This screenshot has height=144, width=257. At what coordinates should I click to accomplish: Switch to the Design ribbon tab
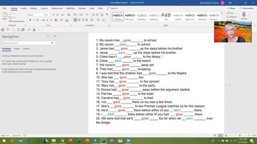click(34, 8)
